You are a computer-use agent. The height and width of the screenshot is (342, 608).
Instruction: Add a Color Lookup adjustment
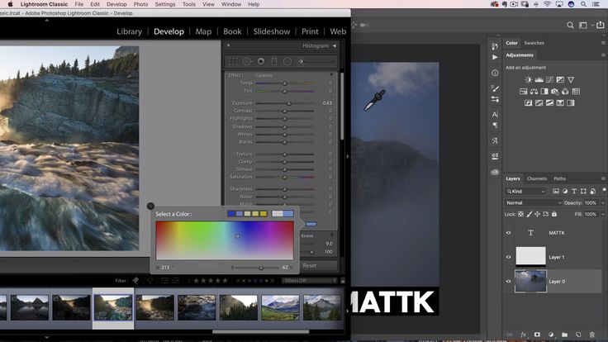click(576, 92)
